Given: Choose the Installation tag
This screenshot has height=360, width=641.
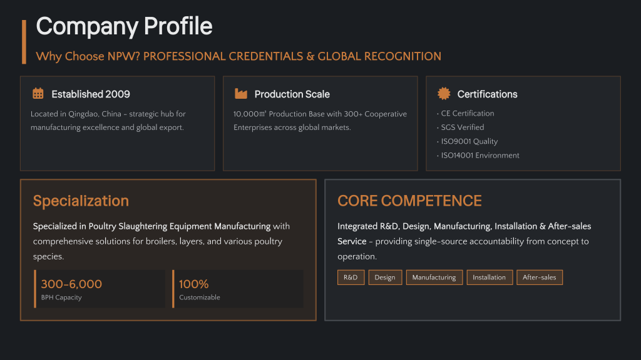Looking at the screenshot, I should (489, 277).
